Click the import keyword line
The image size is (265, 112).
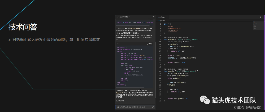pos(167,24)
